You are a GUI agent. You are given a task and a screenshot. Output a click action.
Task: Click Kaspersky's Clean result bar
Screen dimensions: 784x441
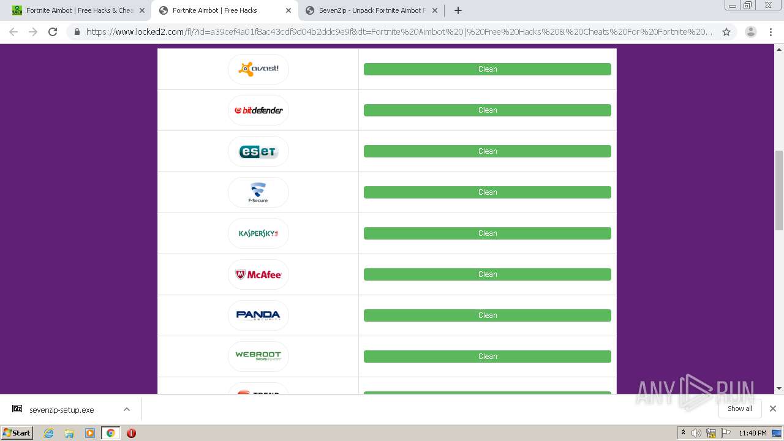(487, 233)
